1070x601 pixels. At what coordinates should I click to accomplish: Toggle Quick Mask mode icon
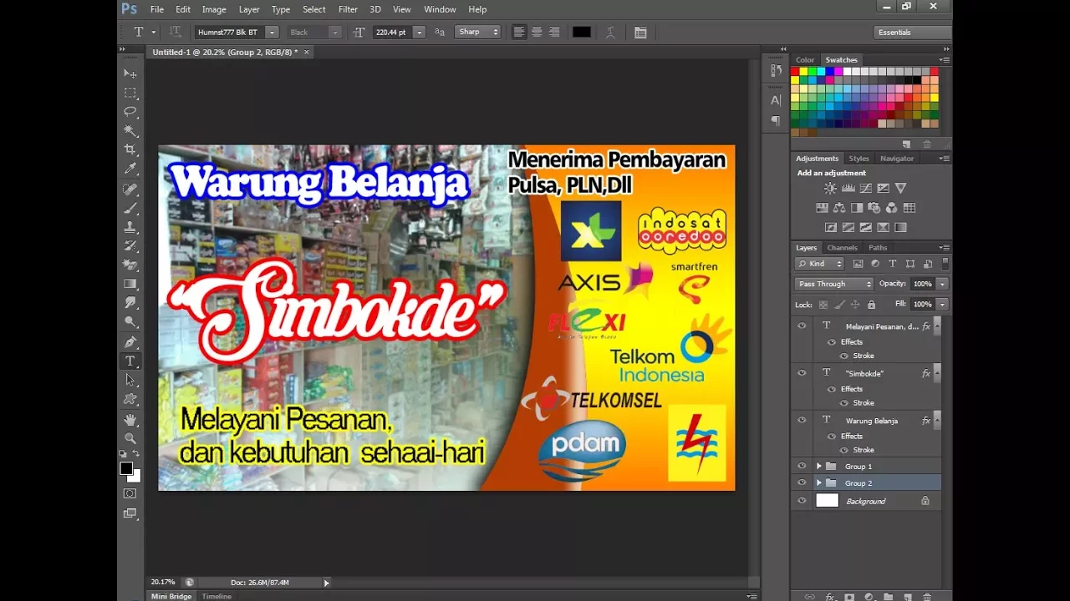(130, 493)
